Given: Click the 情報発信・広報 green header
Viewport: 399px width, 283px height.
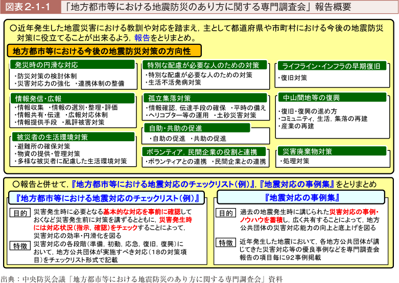Looking at the screenshot, I should 72,98.
